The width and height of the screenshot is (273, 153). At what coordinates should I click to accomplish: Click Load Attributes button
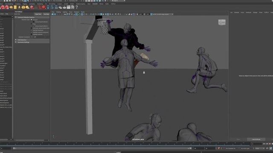tap(256, 139)
